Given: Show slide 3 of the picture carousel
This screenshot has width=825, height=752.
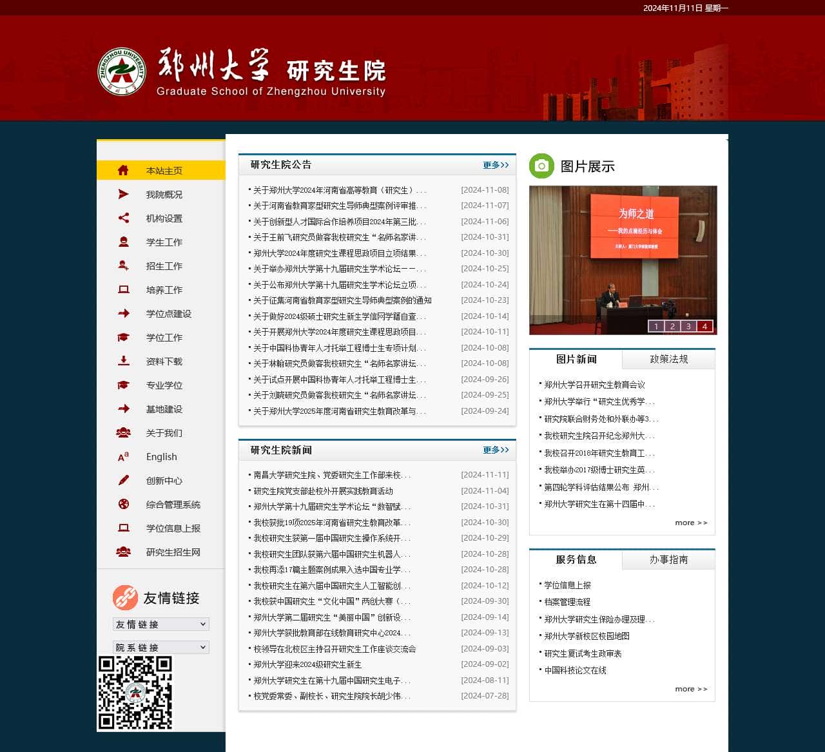Looking at the screenshot, I should click(688, 326).
